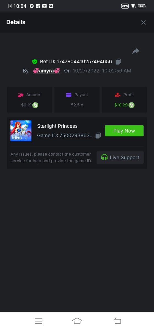Viewport: 154px width, 330px height.
Task: Select the Starlight Princess title
Action: [x=57, y=126]
